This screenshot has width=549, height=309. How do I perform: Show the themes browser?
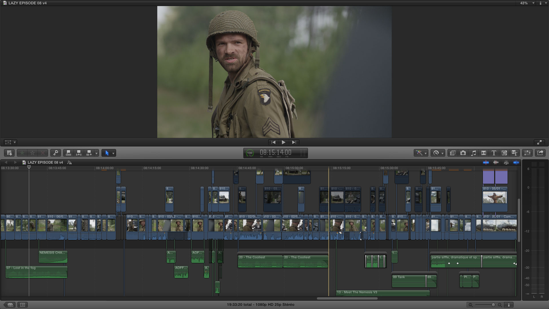[514, 153]
